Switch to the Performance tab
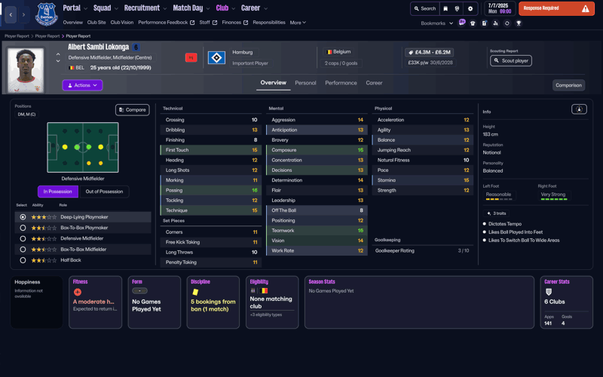This screenshot has height=377, width=603. click(x=341, y=83)
